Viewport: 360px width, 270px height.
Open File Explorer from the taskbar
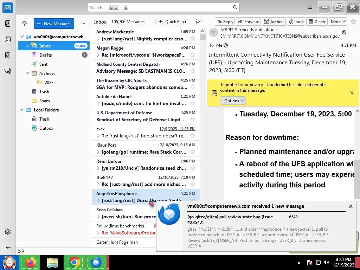tap(52, 263)
